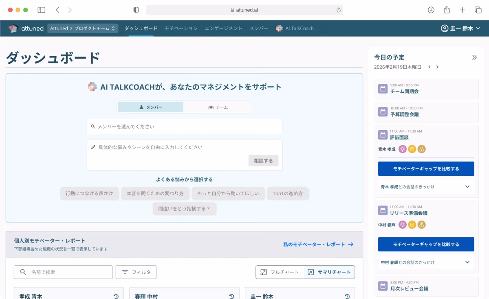Click the 相談する button
This screenshot has width=489, height=299.
[x=263, y=160]
